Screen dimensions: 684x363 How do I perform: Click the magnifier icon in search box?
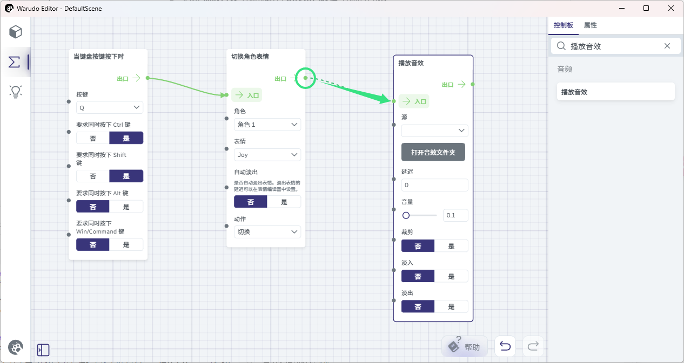561,46
